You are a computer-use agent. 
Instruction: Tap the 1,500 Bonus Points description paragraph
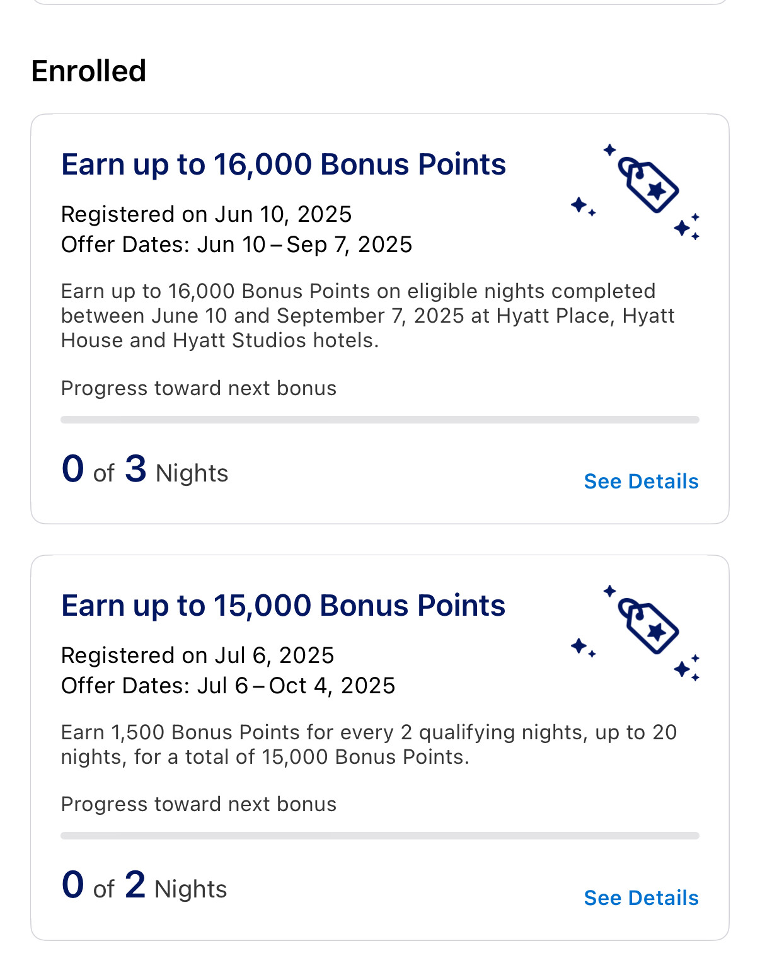tap(369, 744)
